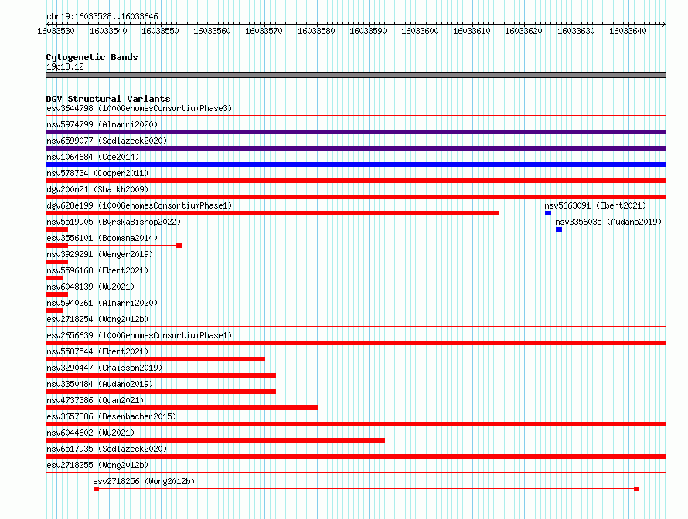
Task: Click ruler position 16033530
Action: tap(56, 31)
